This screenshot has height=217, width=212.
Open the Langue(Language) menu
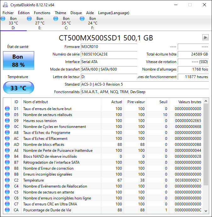pyautogui.click(x=114, y=13)
